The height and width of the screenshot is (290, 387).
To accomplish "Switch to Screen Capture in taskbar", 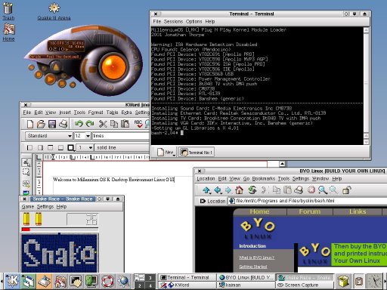I will click(305, 285).
